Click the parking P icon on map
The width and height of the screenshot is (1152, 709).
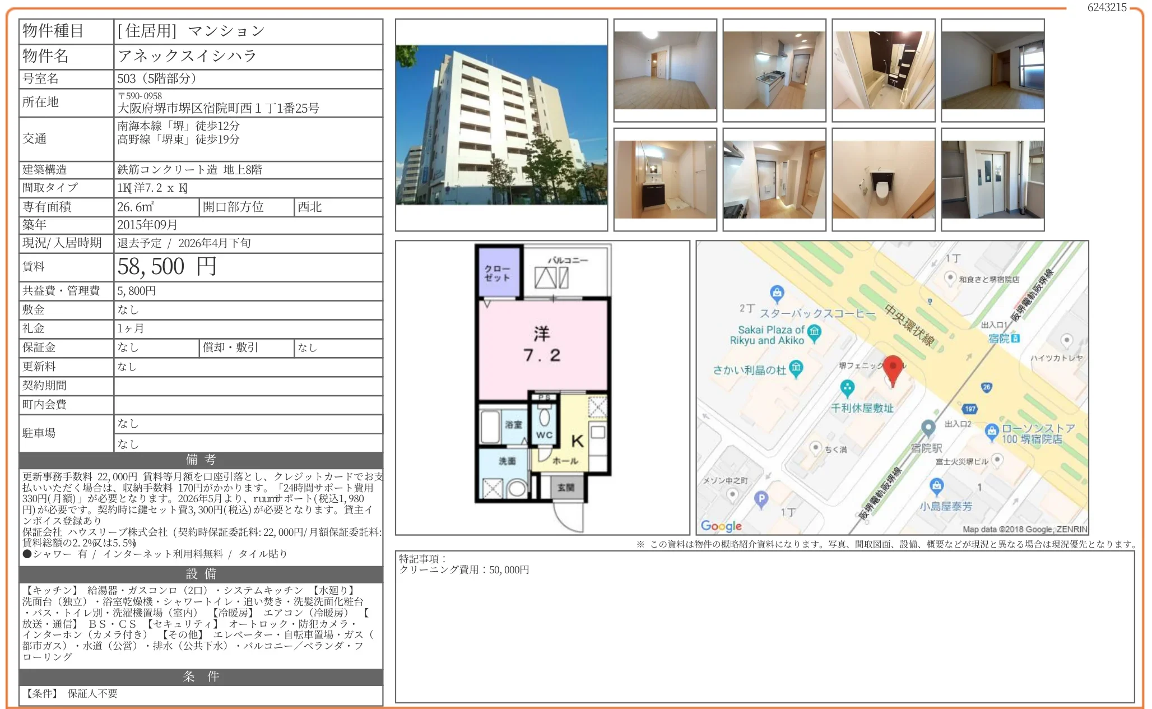(x=760, y=498)
